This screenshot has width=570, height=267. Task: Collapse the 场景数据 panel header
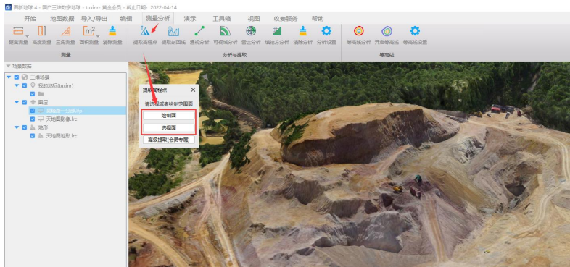[x=9, y=66]
